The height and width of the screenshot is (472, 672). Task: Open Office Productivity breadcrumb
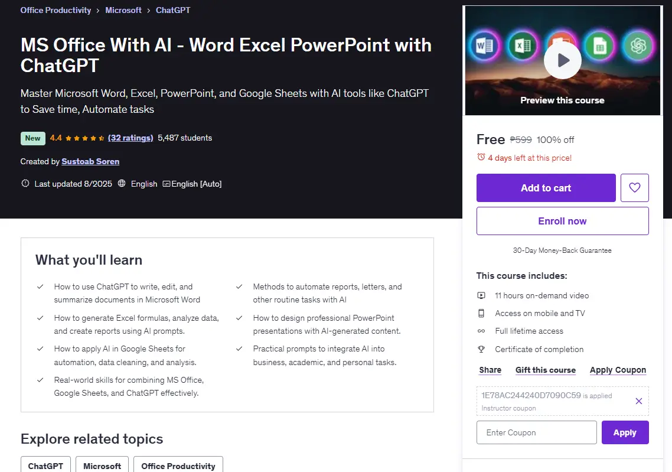click(x=56, y=10)
